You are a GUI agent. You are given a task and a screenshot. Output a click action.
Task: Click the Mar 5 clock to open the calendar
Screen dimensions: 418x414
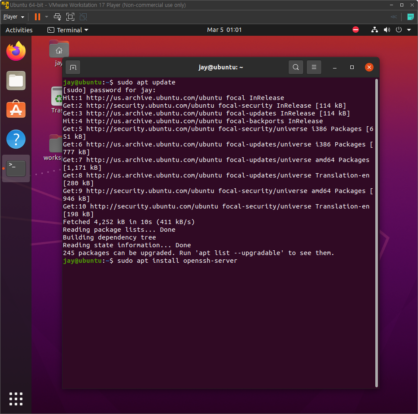pyautogui.click(x=225, y=30)
